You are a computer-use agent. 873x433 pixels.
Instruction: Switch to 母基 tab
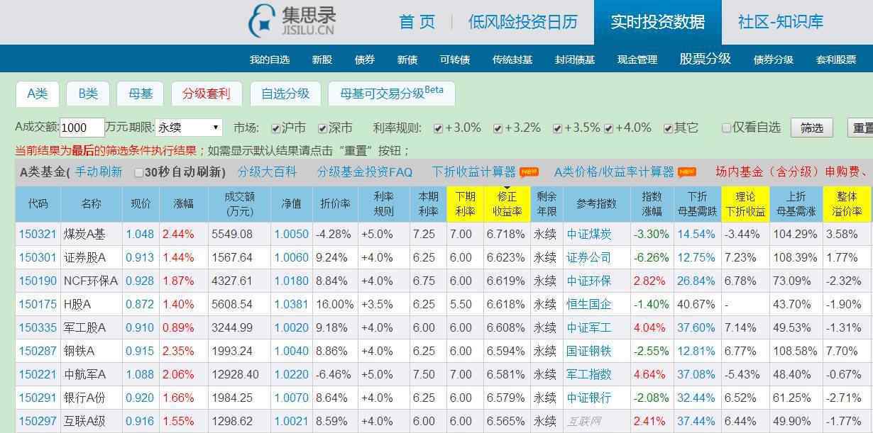(x=140, y=94)
